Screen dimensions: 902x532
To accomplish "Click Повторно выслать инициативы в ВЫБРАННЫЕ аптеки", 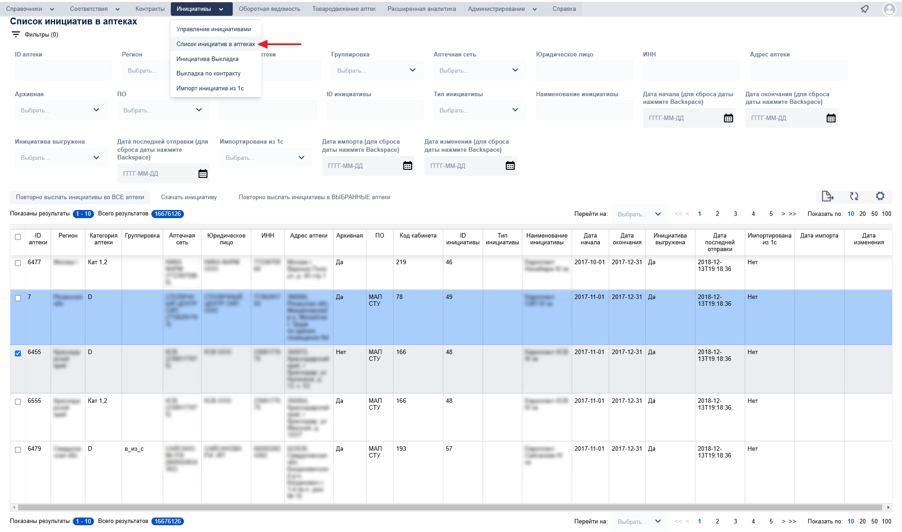I will point(315,197).
